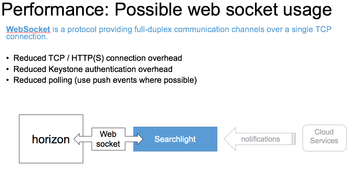Click the word 'Performance:' in the title
Screen dimensions: 351x170
click(x=55, y=10)
